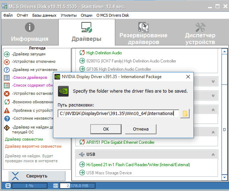Select Hi-Speed 21-in-1 Flash Card Reader/Writer
The height and width of the screenshot is (191, 229).
point(138,165)
